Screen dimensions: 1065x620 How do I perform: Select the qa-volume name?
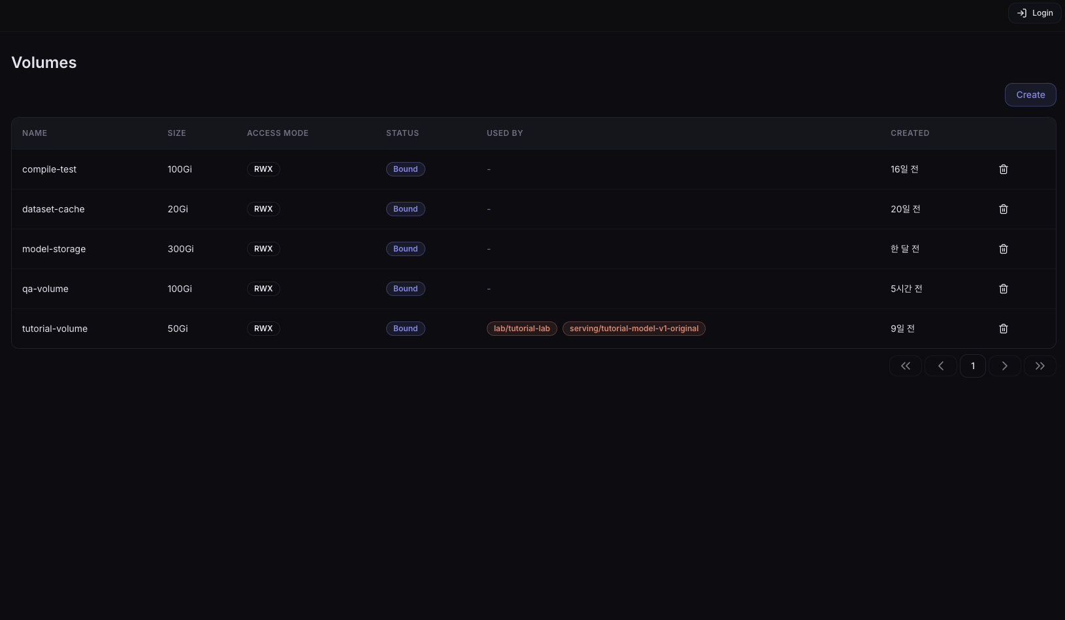[45, 289]
